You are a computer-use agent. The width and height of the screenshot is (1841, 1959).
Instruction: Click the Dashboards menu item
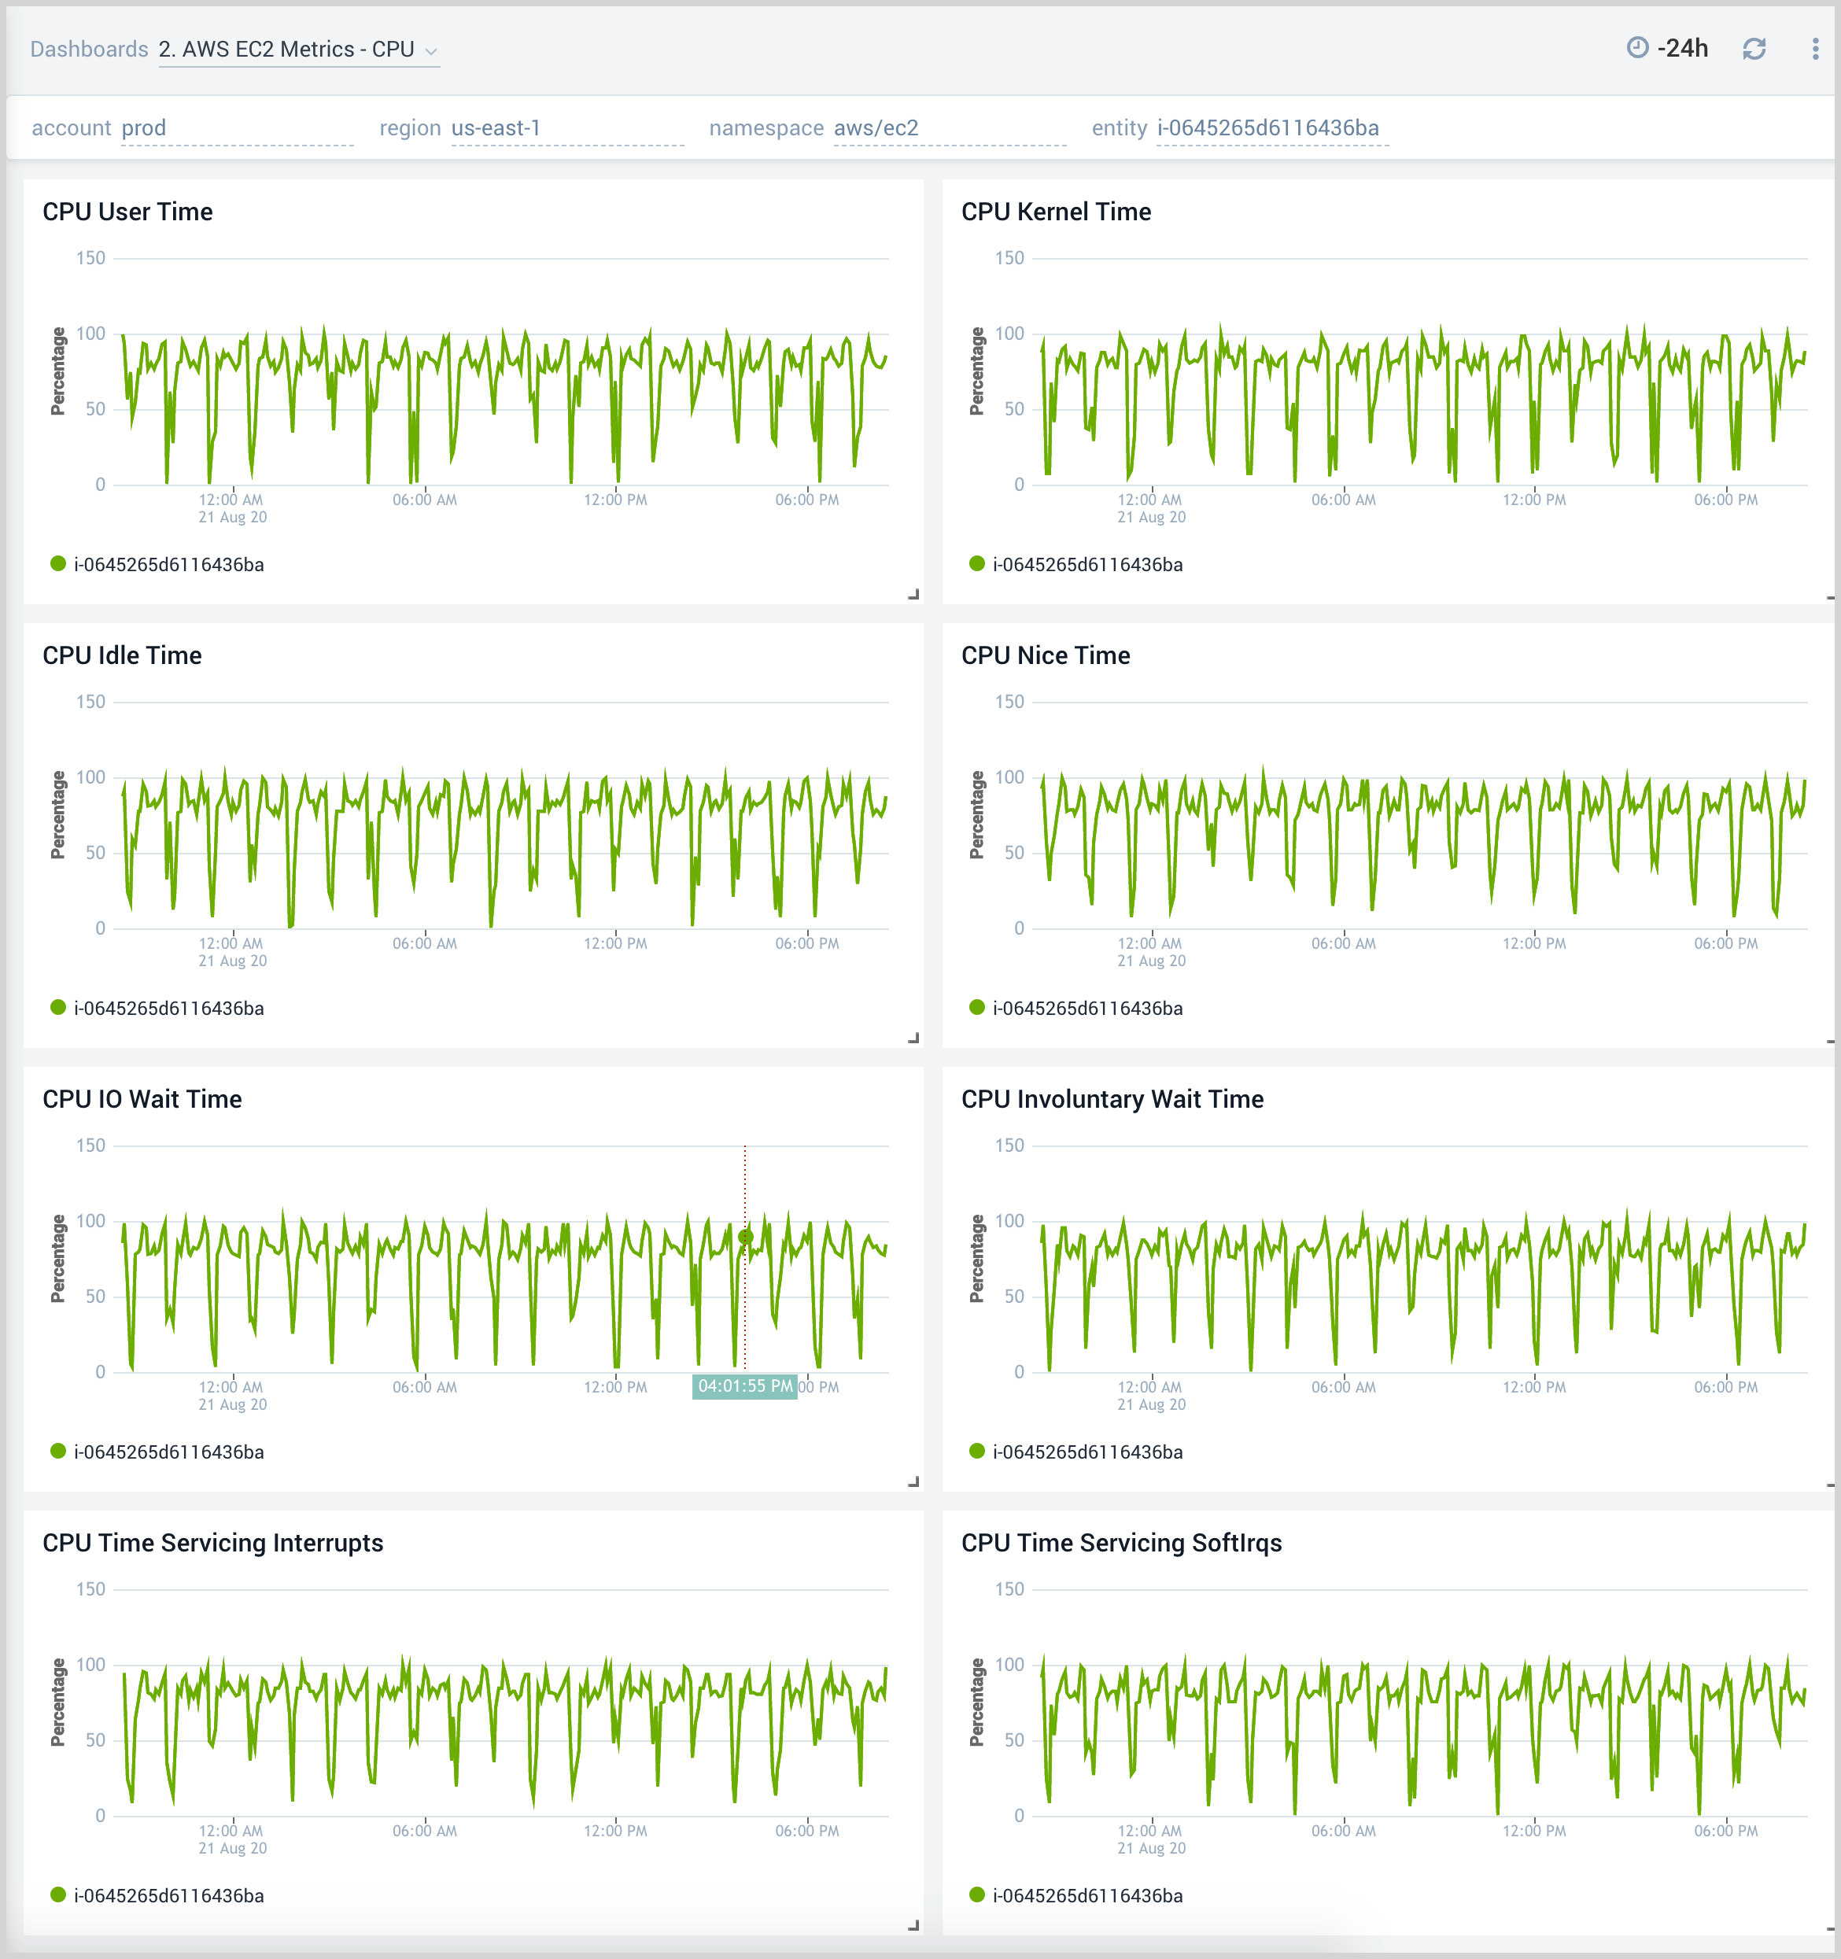point(89,48)
